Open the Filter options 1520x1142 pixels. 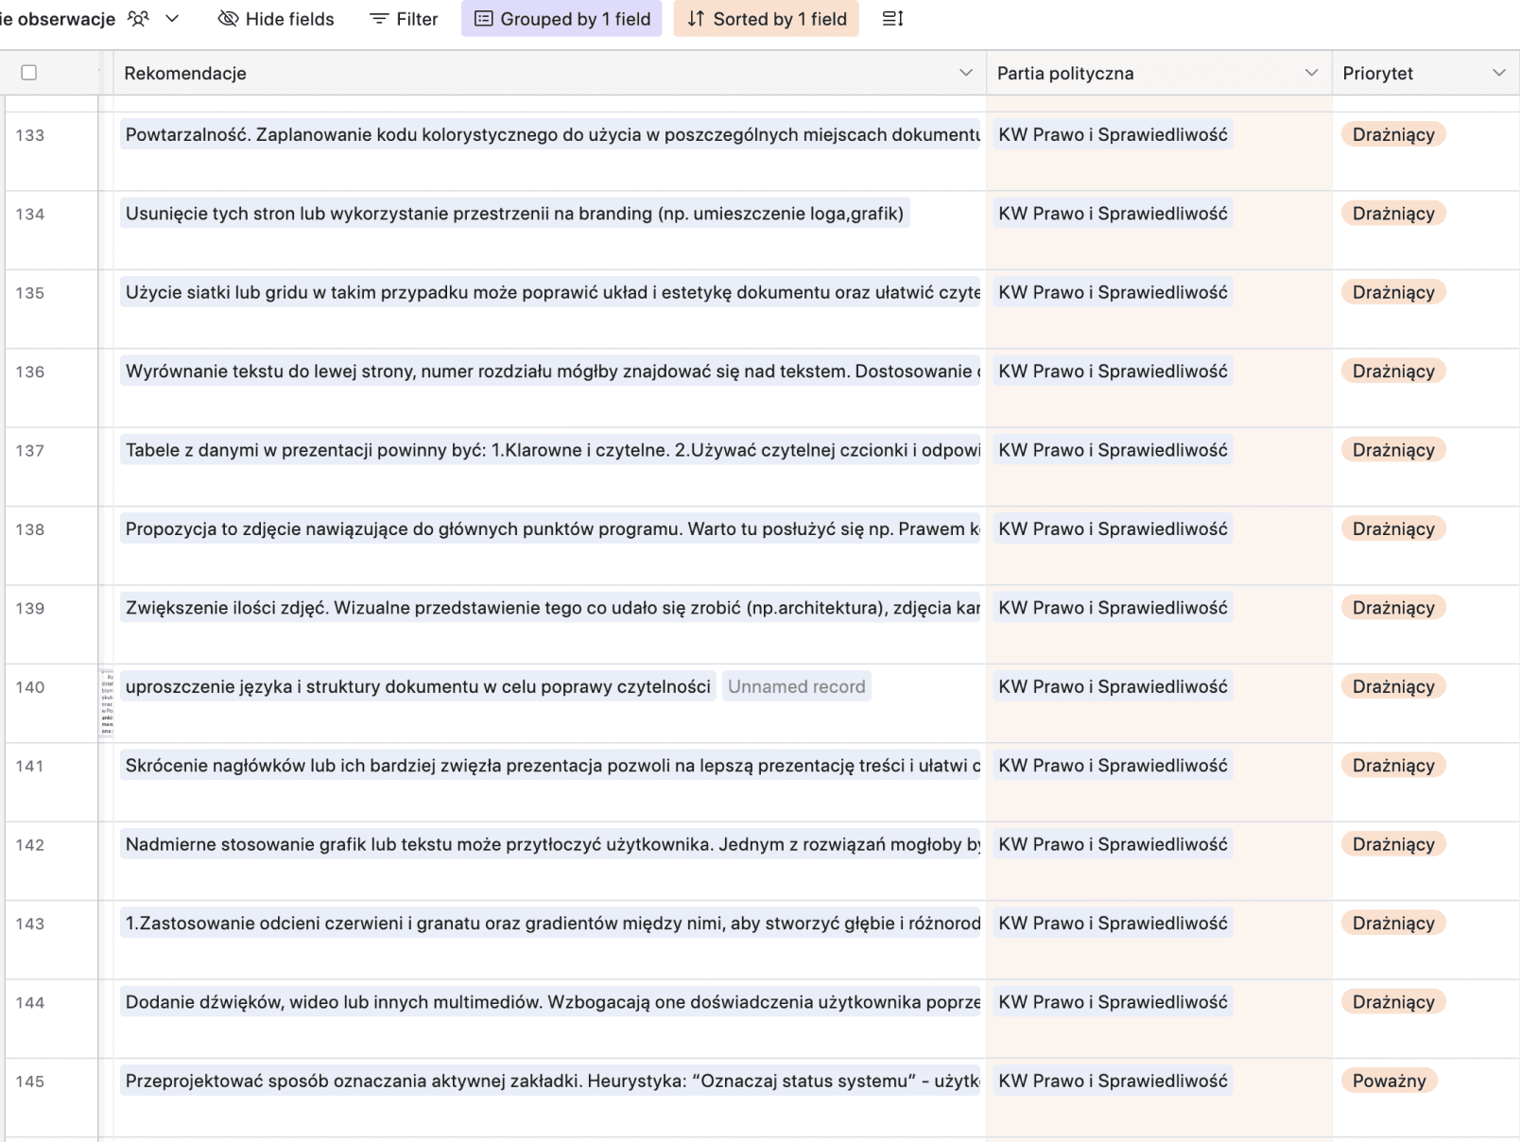coord(404,19)
